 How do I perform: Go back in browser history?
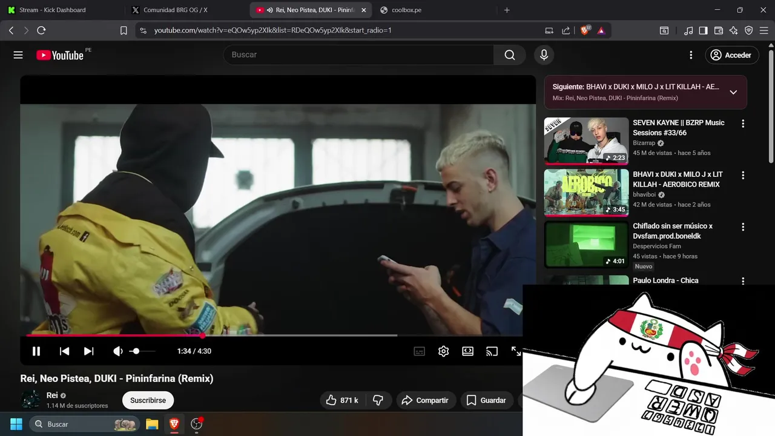11,30
